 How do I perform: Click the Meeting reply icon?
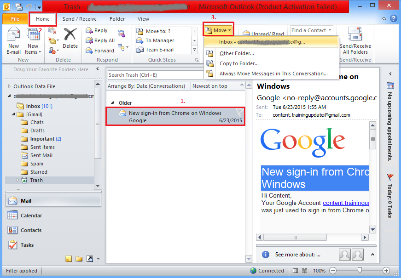[x=122, y=34]
